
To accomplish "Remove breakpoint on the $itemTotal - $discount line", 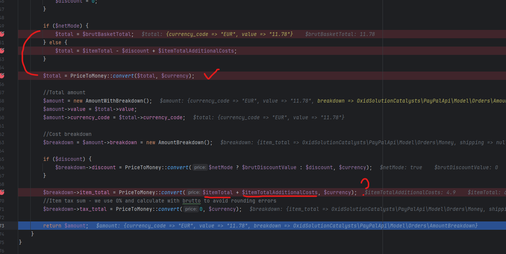I will 2,51.
